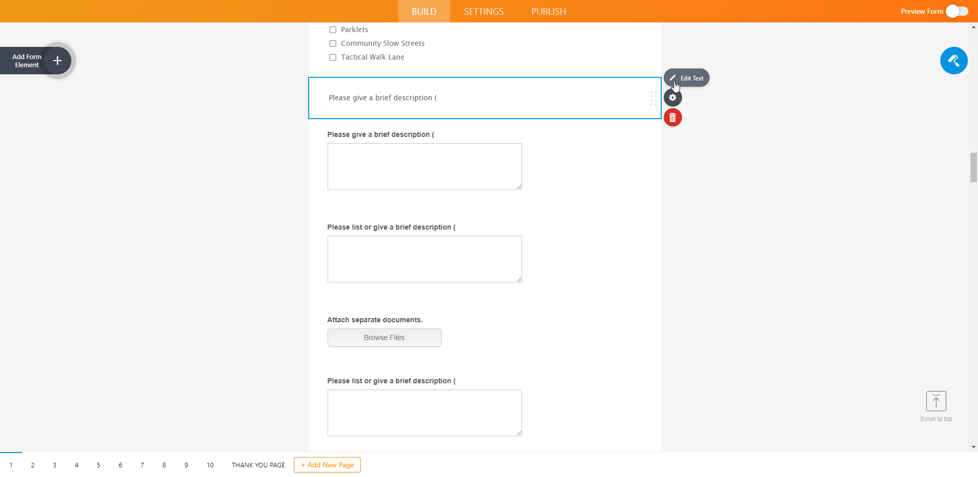978x477 pixels.
Task: Click the vertical scrollbar thumb
Action: tap(973, 167)
